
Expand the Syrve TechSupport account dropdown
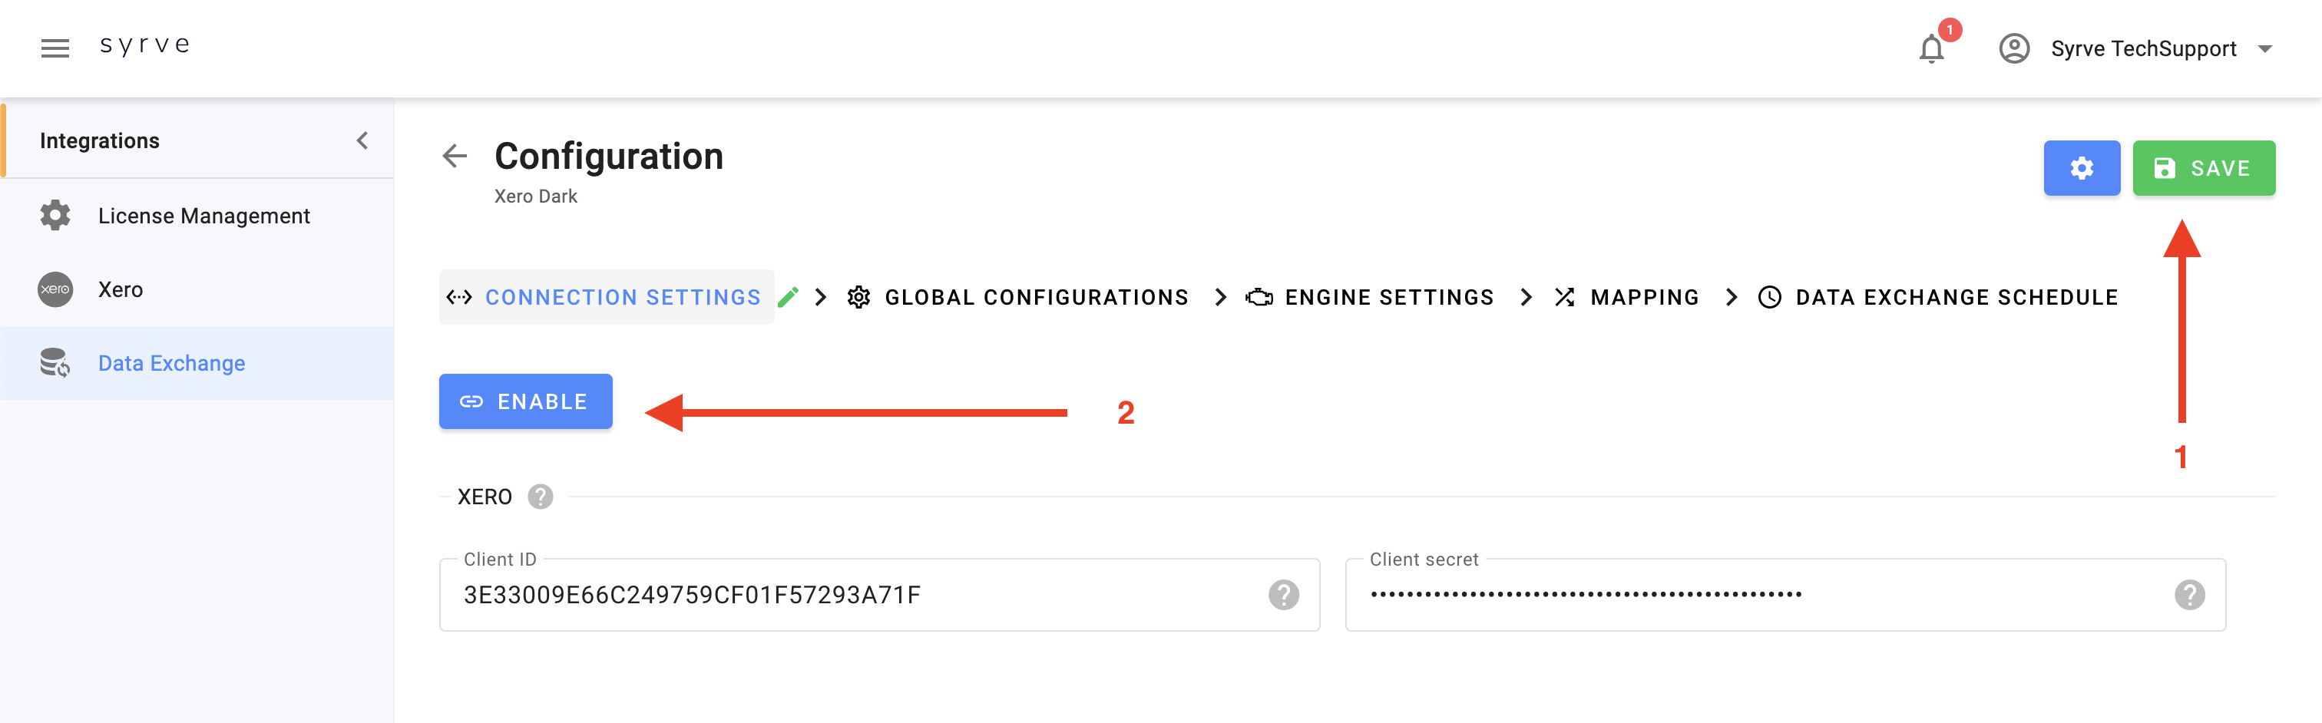pyautogui.click(x=2264, y=48)
